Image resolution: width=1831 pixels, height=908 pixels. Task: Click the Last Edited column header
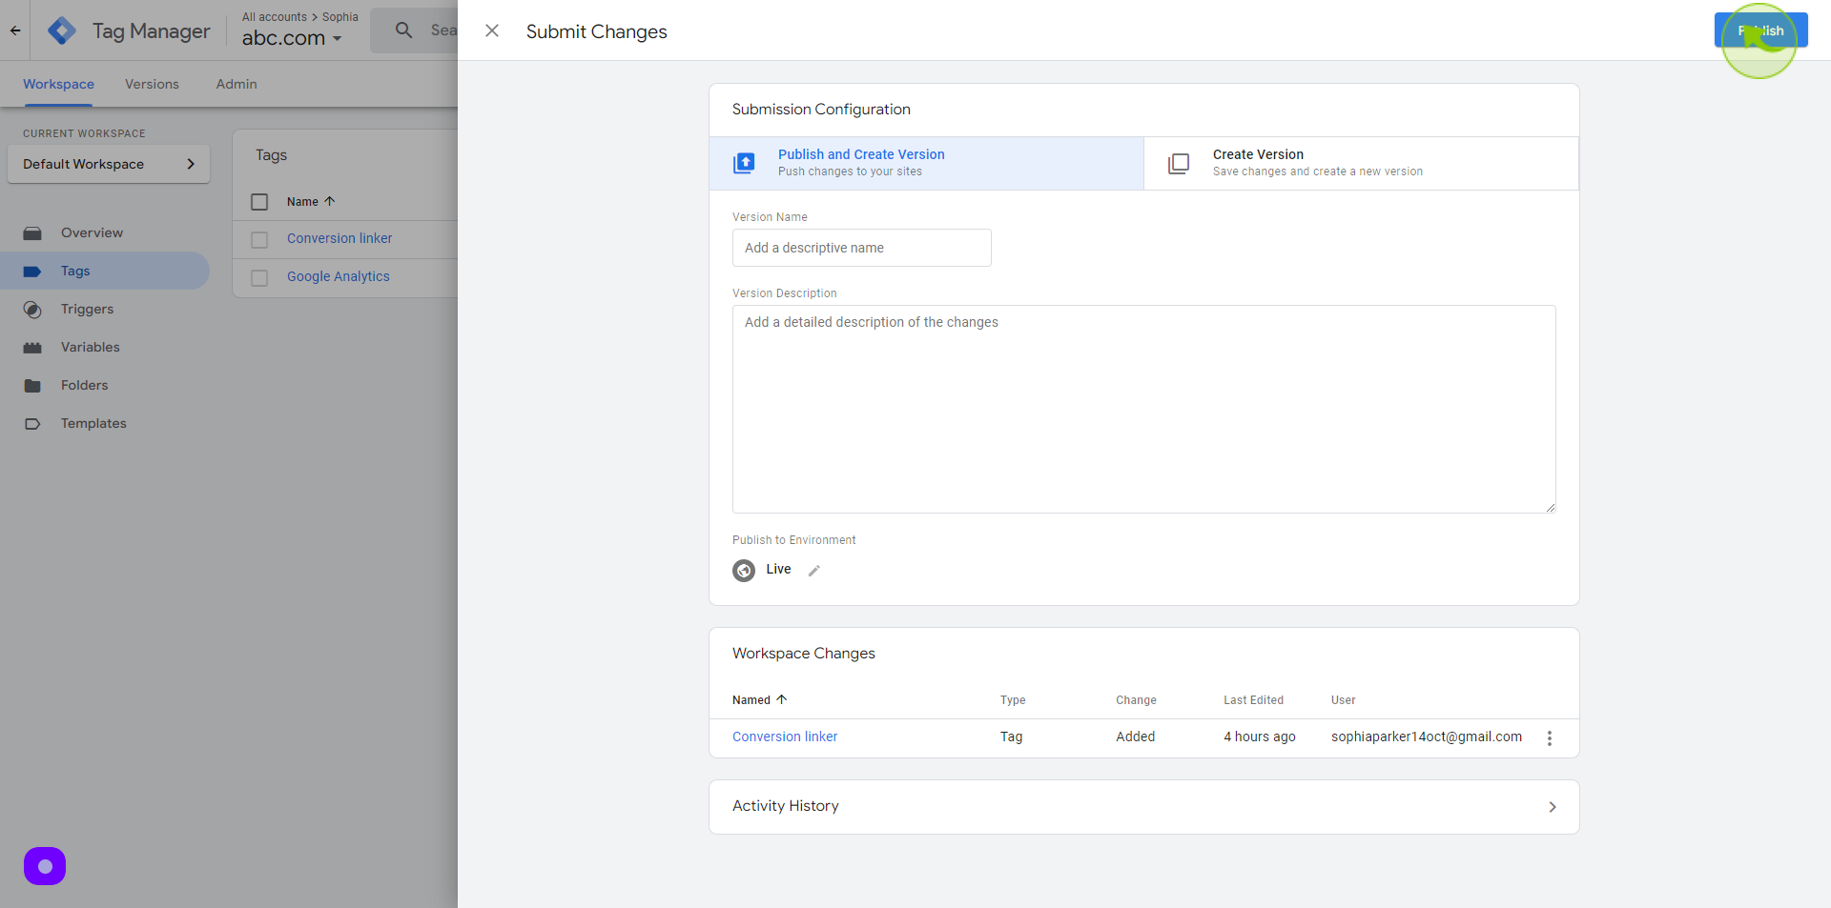click(1253, 699)
